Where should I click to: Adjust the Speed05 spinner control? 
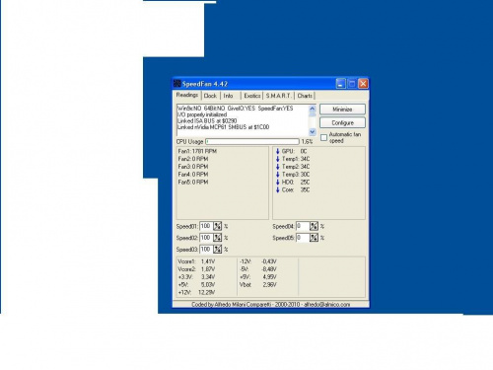(x=314, y=238)
